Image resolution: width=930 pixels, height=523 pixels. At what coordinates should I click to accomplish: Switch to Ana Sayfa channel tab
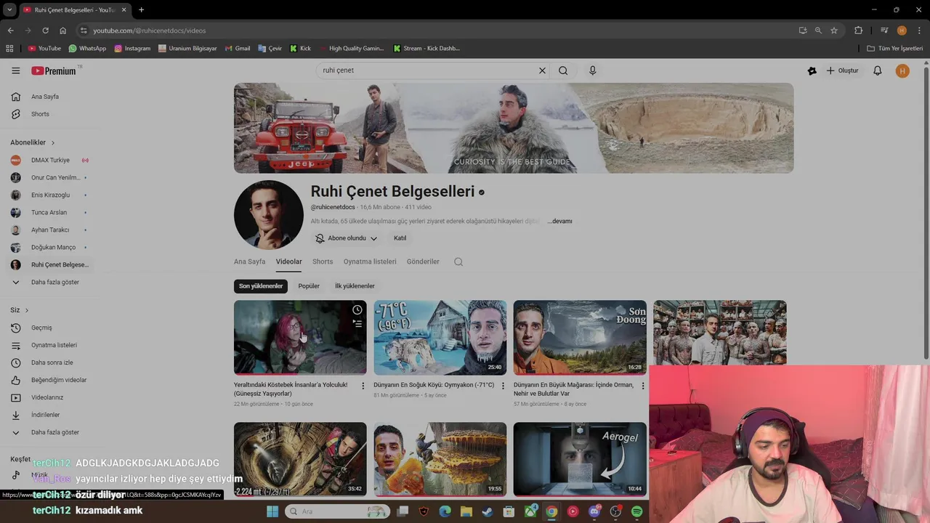[x=249, y=261]
